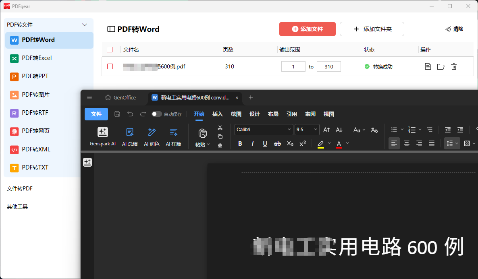Switch to the 绘图 ribbon tab

point(236,114)
